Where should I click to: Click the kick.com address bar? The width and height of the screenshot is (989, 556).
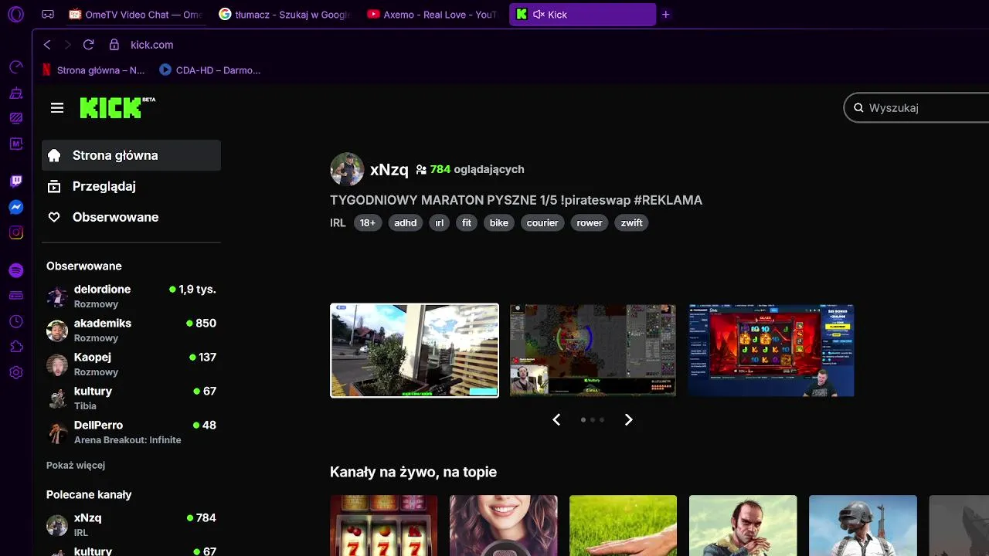[151, 45]
